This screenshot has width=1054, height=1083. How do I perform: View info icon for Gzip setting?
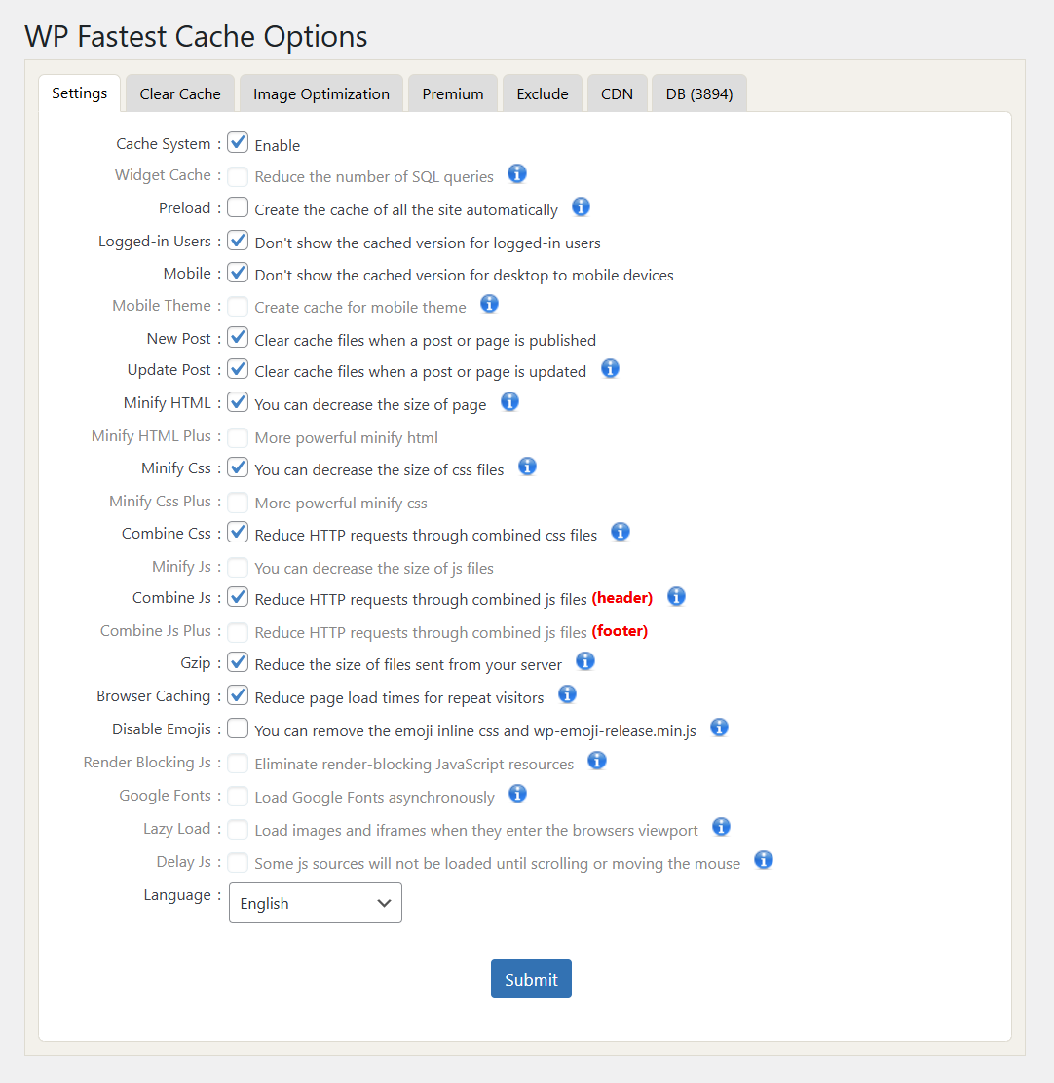585,661
